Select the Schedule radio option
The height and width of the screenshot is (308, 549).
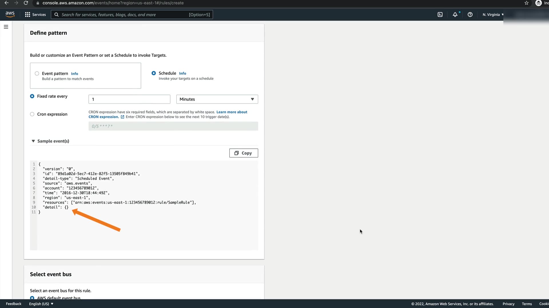click(154, 73)
